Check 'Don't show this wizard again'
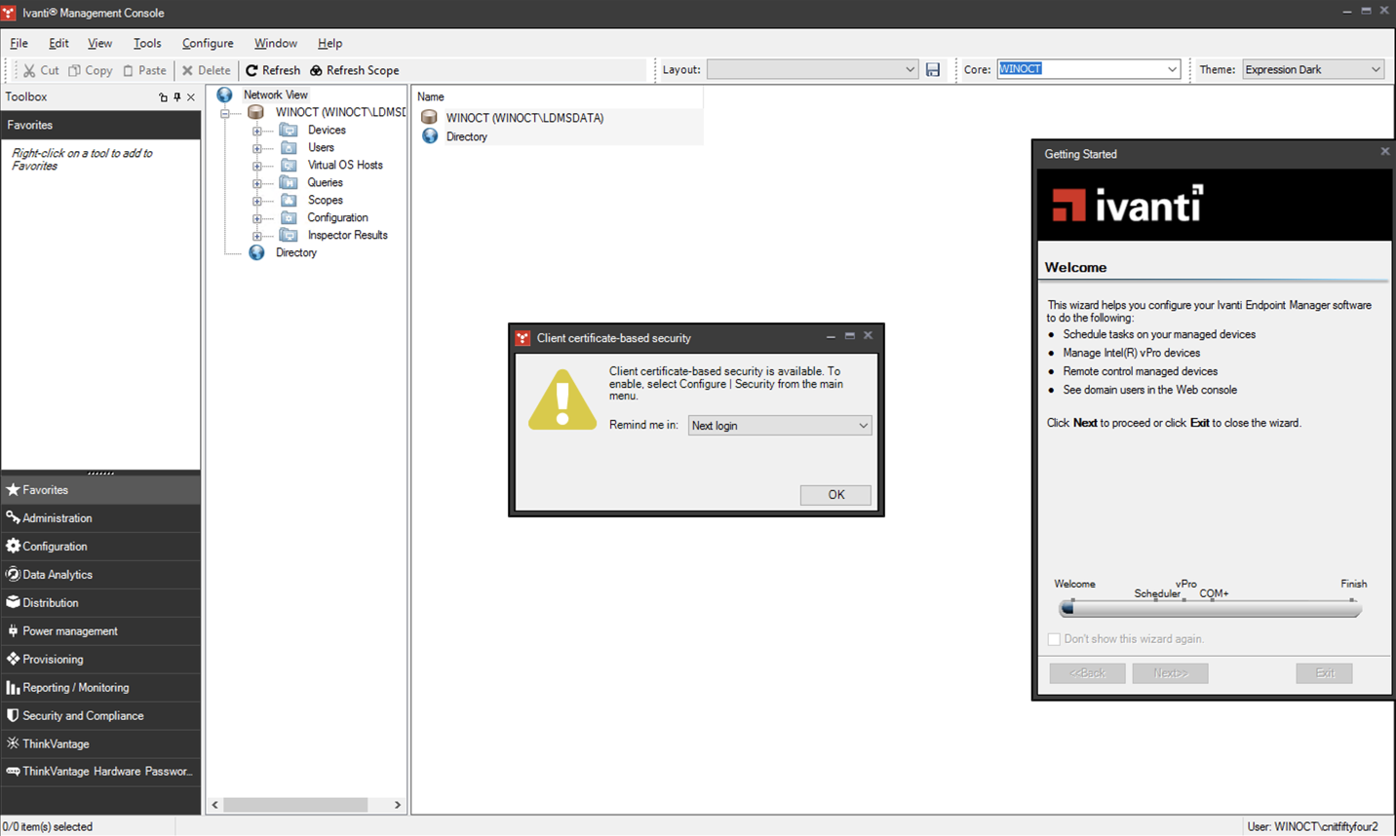Viewport: 1396px width, 836px height. coord(1054,639)
